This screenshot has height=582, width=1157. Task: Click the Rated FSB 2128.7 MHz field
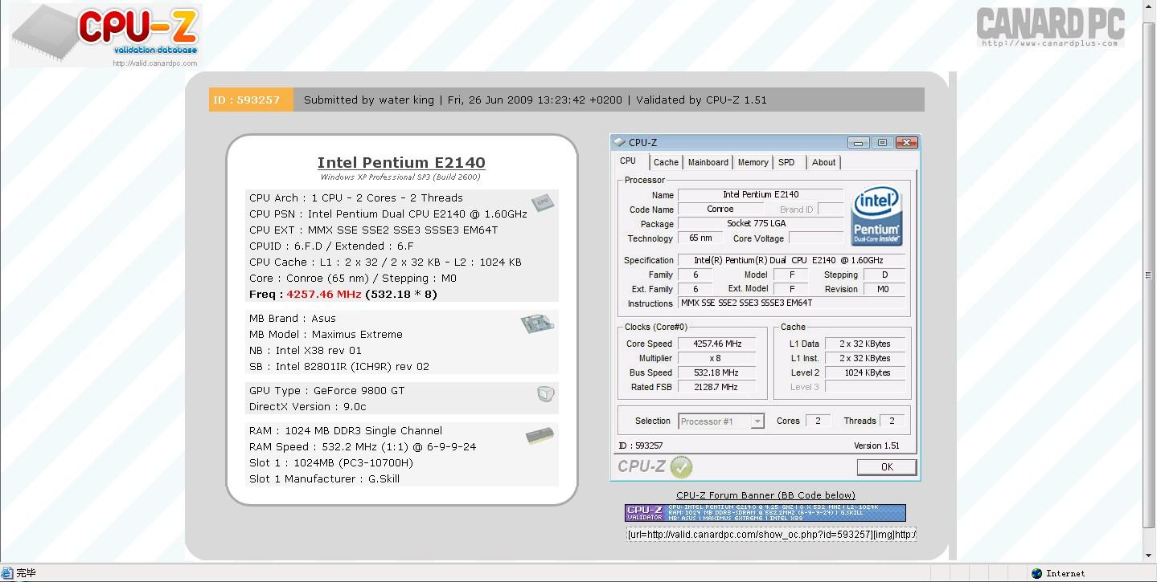point(717,387)
